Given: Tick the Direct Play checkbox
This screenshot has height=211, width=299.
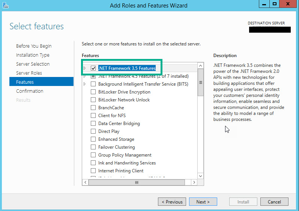Looking at the screenshot, I should (93, 131).
